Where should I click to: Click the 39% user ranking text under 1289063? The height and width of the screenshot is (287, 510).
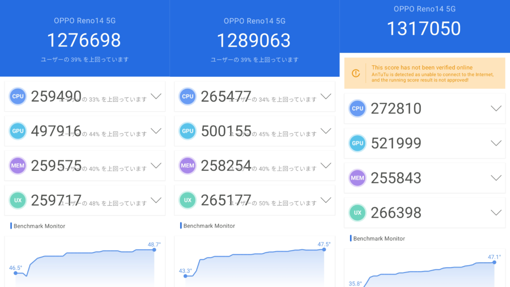[x=255, y=60]
